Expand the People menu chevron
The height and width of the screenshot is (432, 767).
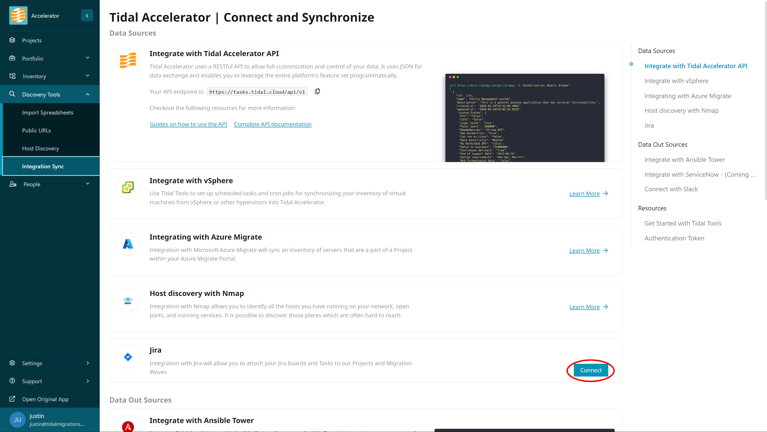pos(88,184)
